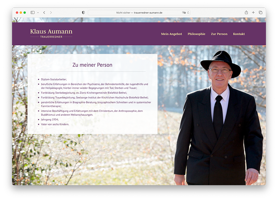Open the Kontakt page link
Viewport: 278px width, 199px height.
pos(239,34)
